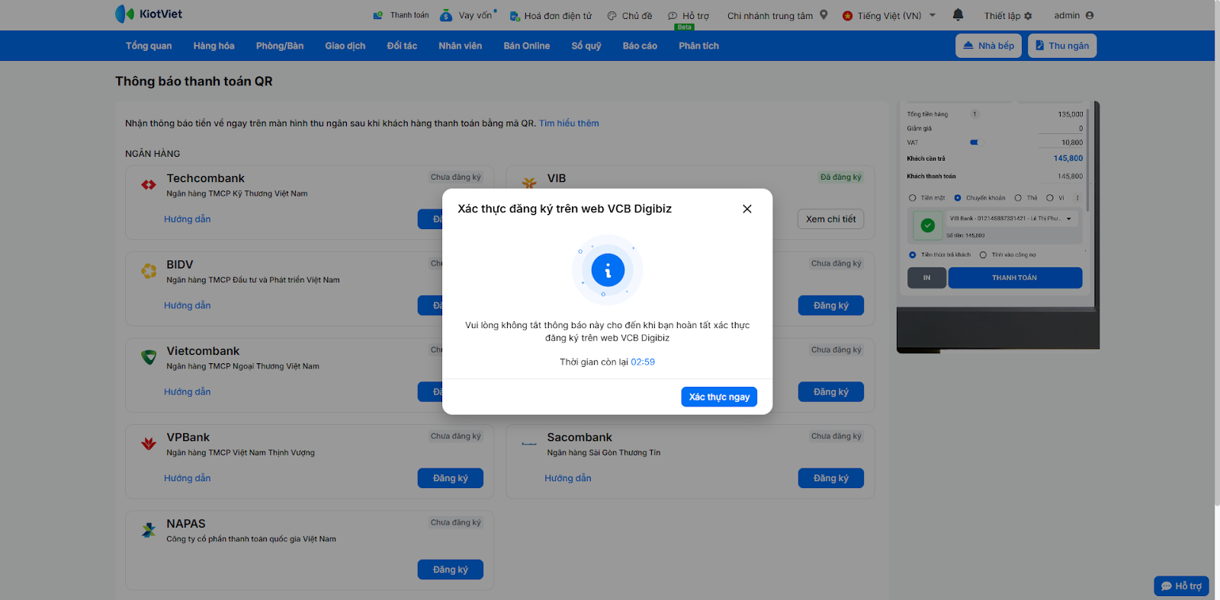The height and width of the screenshot is (600, 1220).
Task: Register Sacombank with its Đăng ký button
Action: pyautogui.click(x=831, y=478)
